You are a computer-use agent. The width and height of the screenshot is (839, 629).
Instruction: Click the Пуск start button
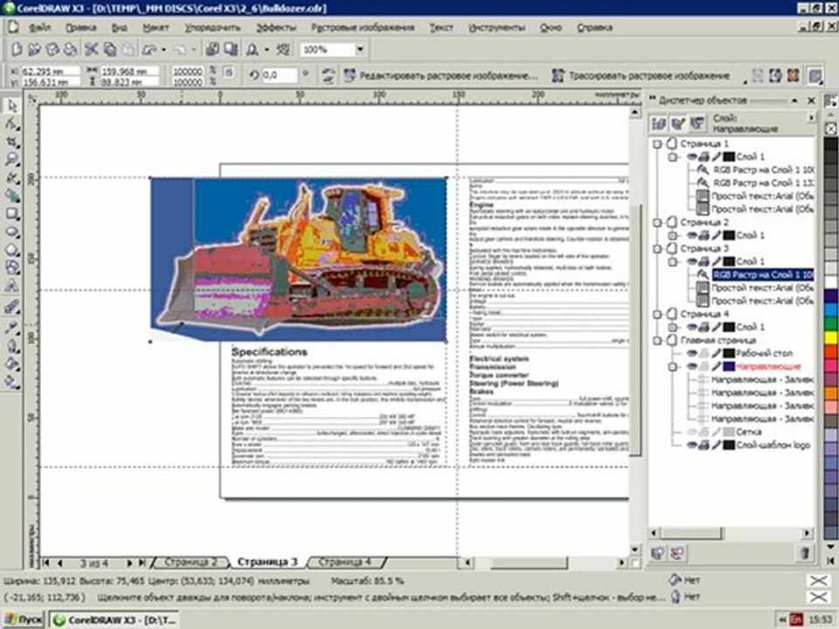point(24,620)
